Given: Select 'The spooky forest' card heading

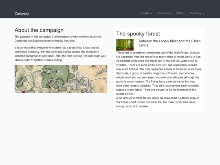Looking at the screenshot, I should point(138,34).
